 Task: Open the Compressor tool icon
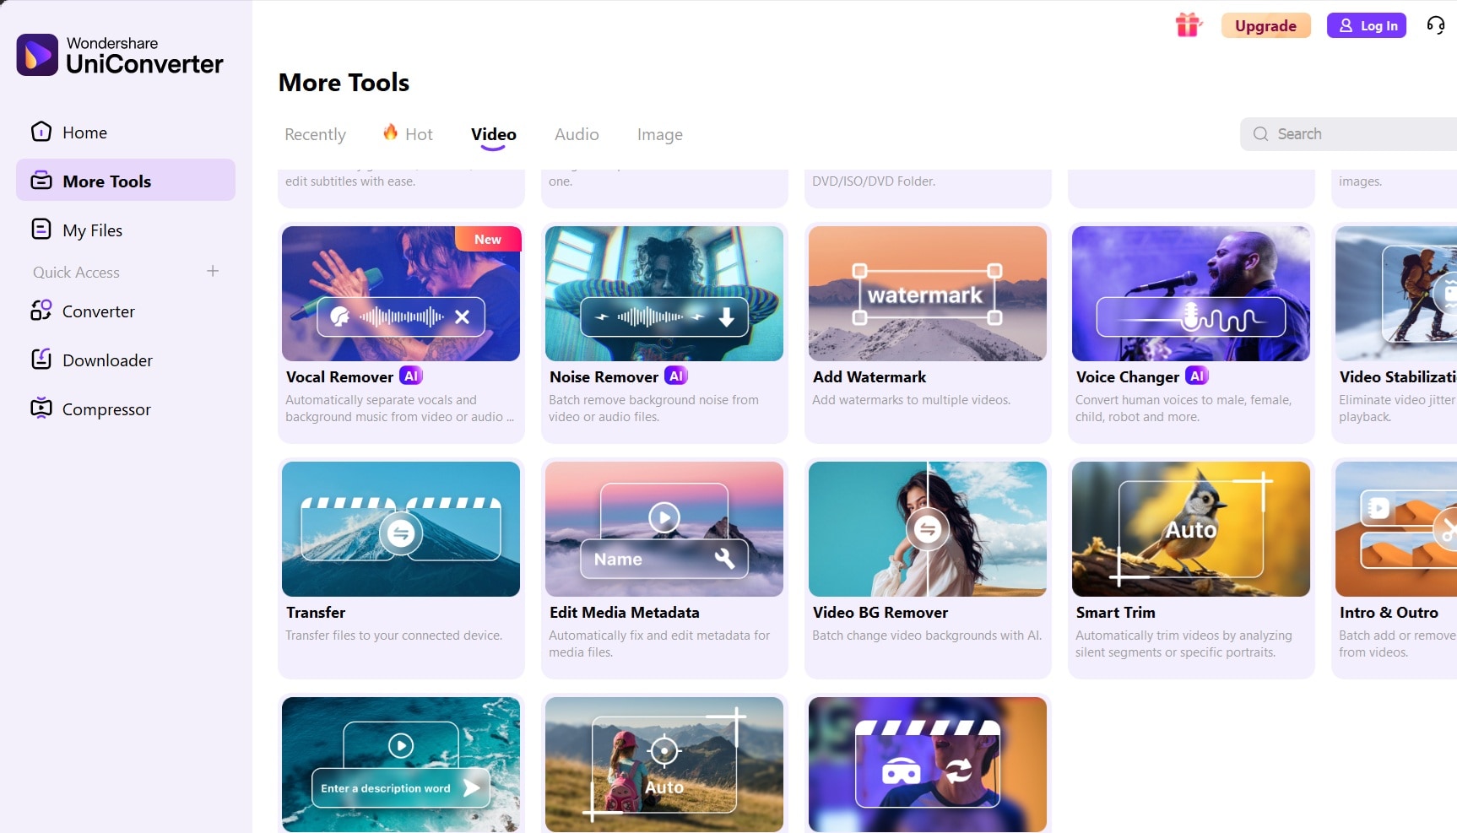(x=41, y=408)
